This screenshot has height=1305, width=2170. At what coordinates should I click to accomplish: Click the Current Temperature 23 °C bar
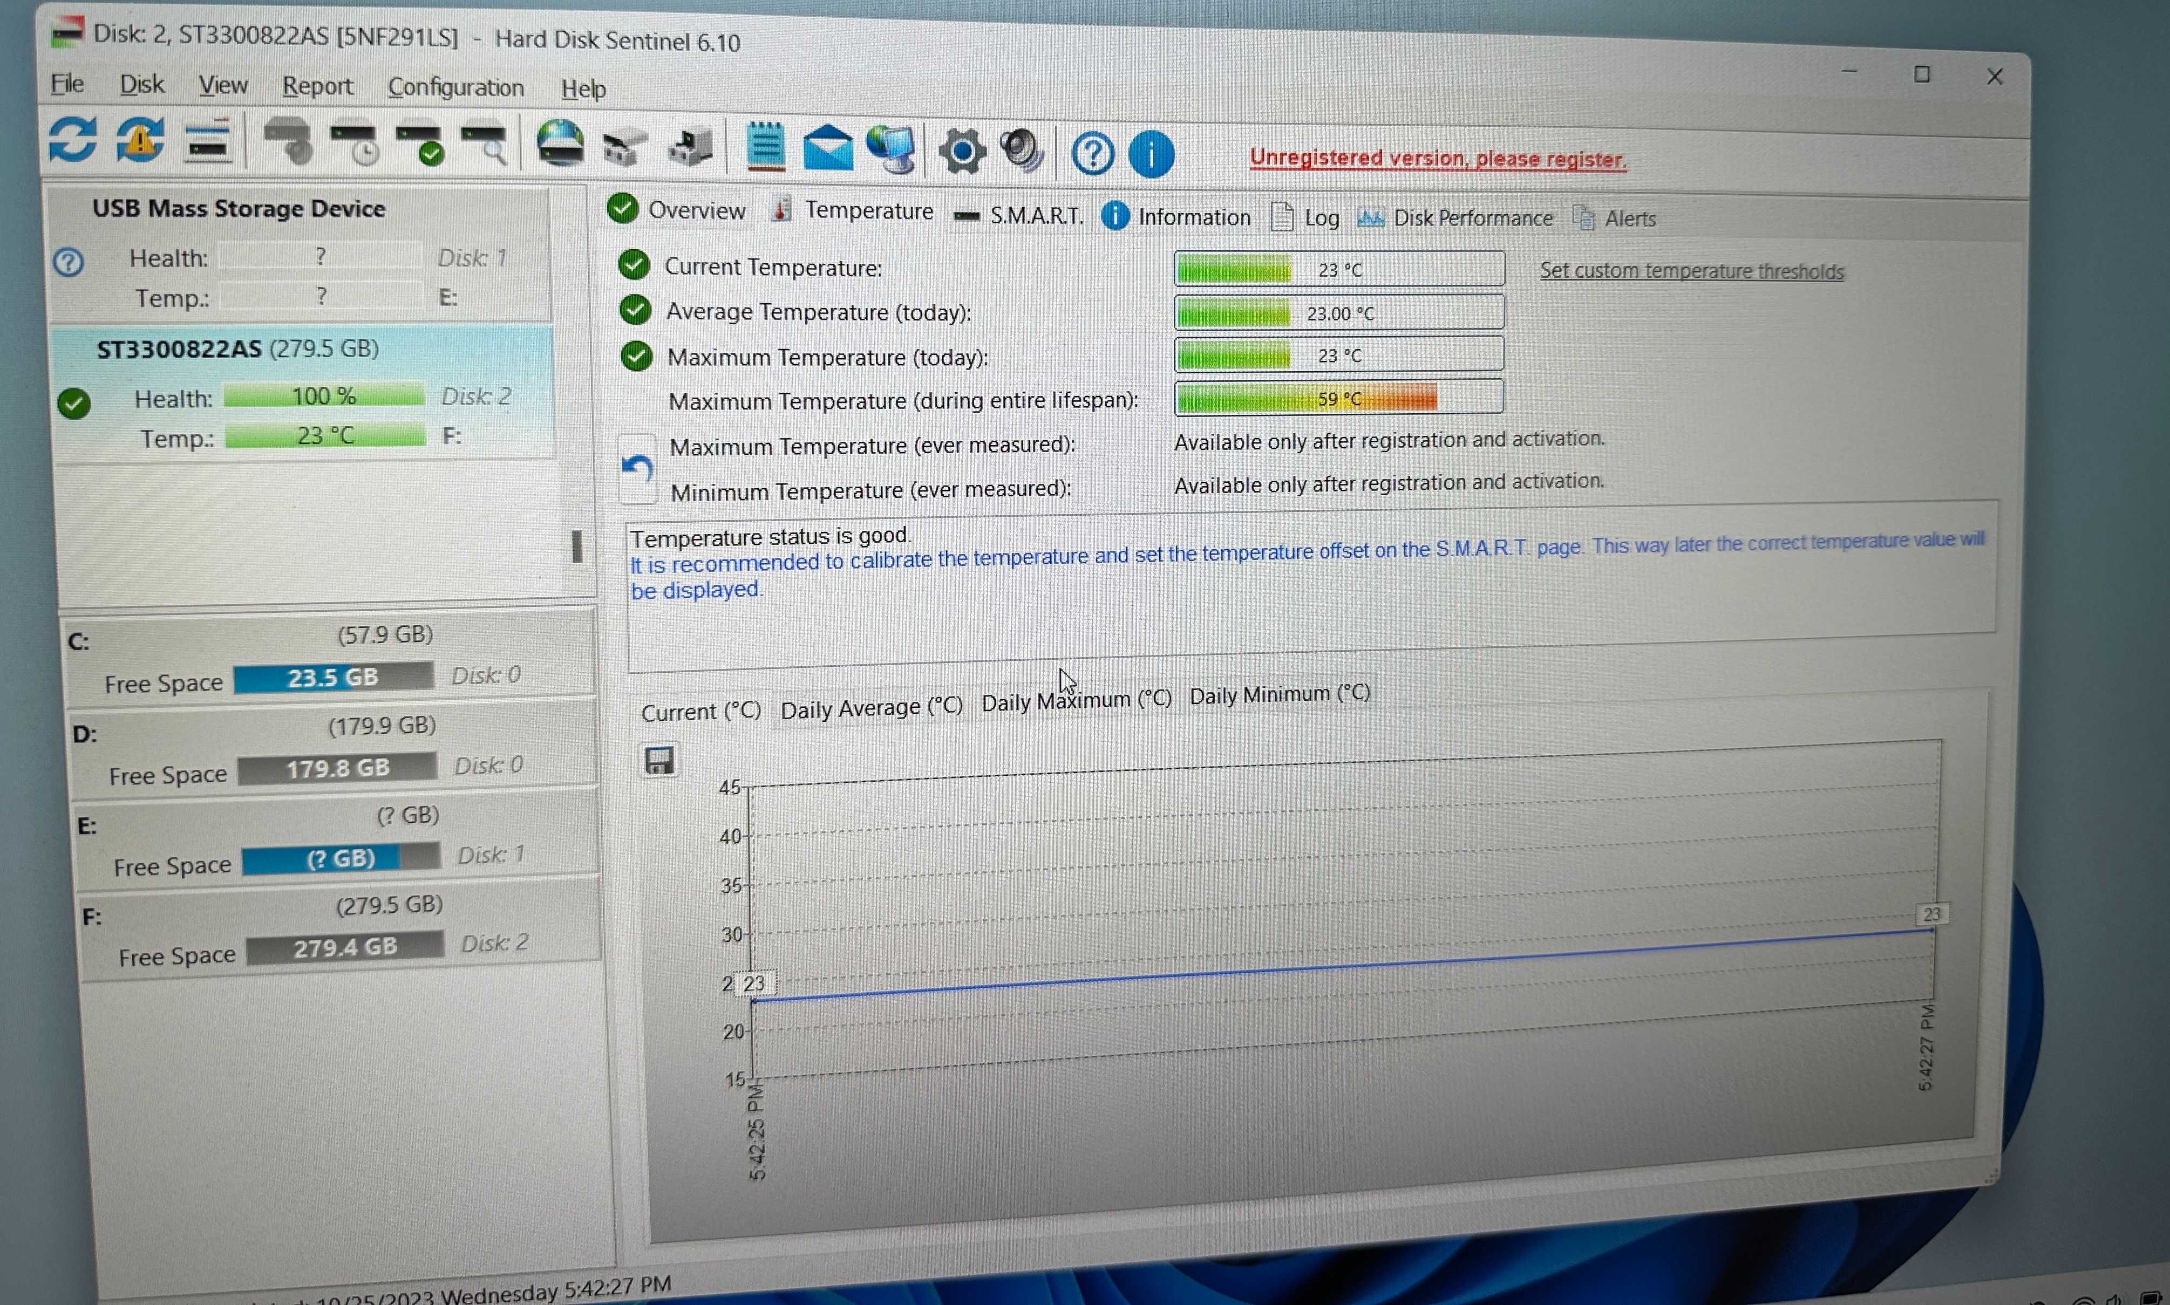click(1339, 269)
